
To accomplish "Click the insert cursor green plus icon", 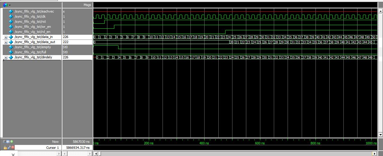I will point(12,142).
